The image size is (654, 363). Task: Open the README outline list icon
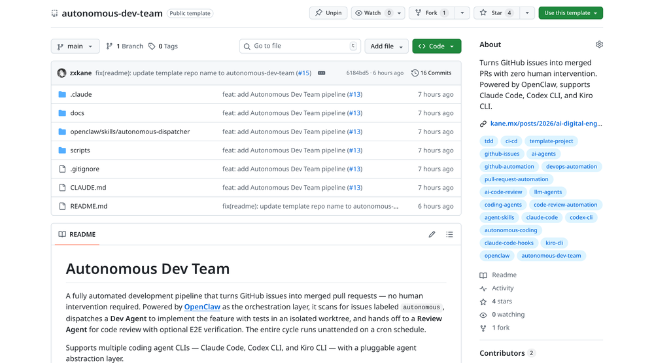[449, 235]
